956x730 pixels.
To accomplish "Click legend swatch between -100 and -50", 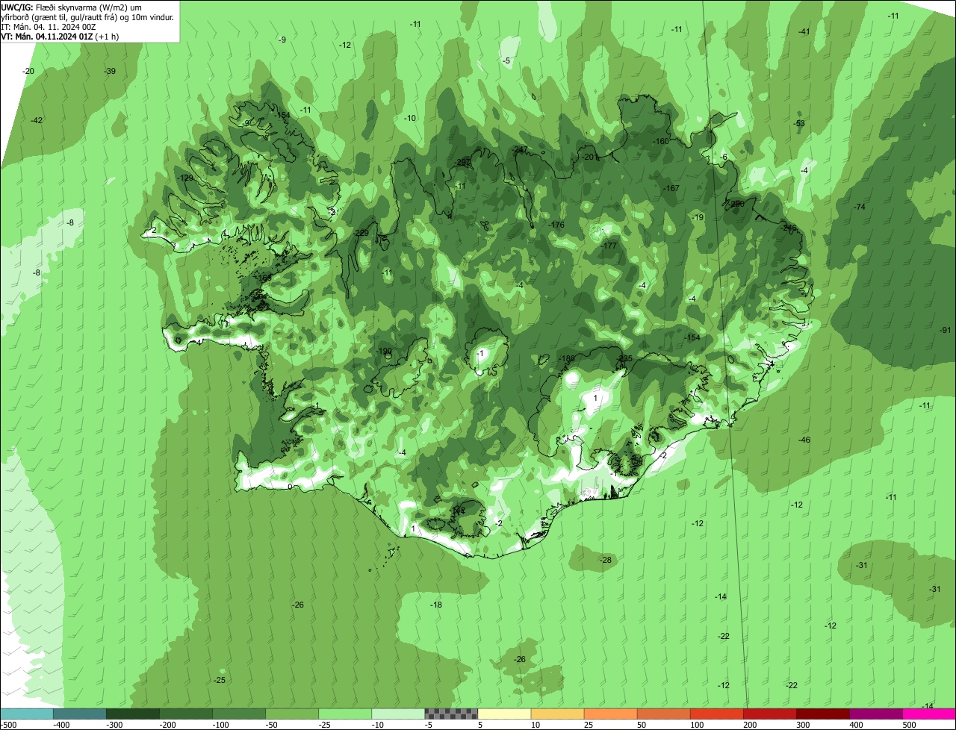I will tap(239, 714).
